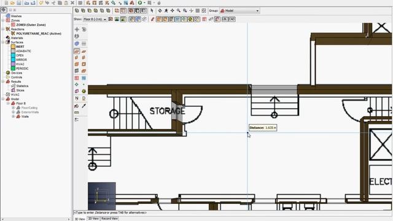This screenshot has height=221, width=393.
Task: Click the red pencil drawing icon
Action: tap(152, 19)
